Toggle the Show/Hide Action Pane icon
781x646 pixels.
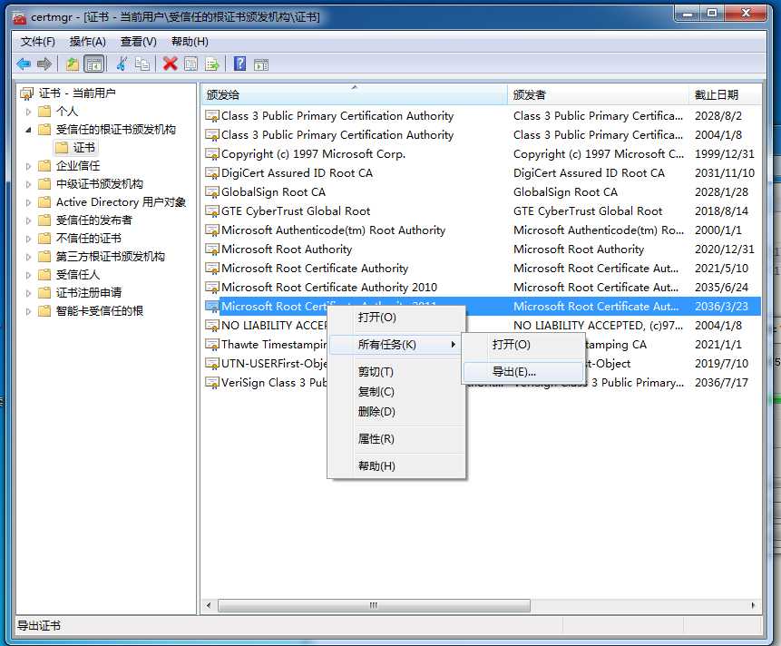(x=261, y=64)
